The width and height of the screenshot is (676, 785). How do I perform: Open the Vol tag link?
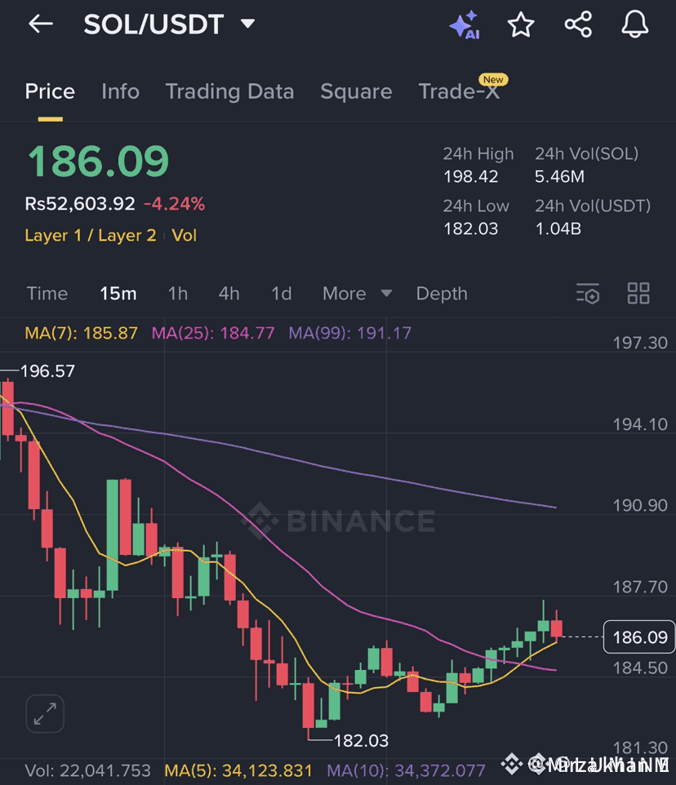tap(185, 235)
